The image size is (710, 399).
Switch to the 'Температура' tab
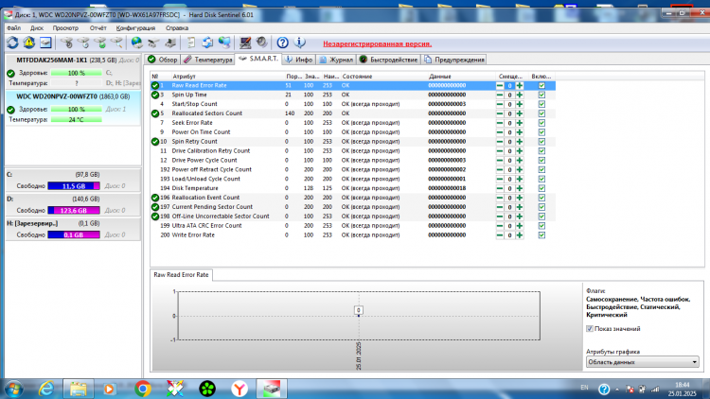tap(209, 60)
